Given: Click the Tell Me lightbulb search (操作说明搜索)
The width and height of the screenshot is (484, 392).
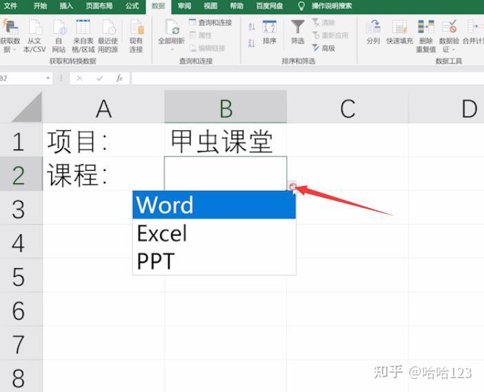Looking at the screenshot, I should click(325, 6).
